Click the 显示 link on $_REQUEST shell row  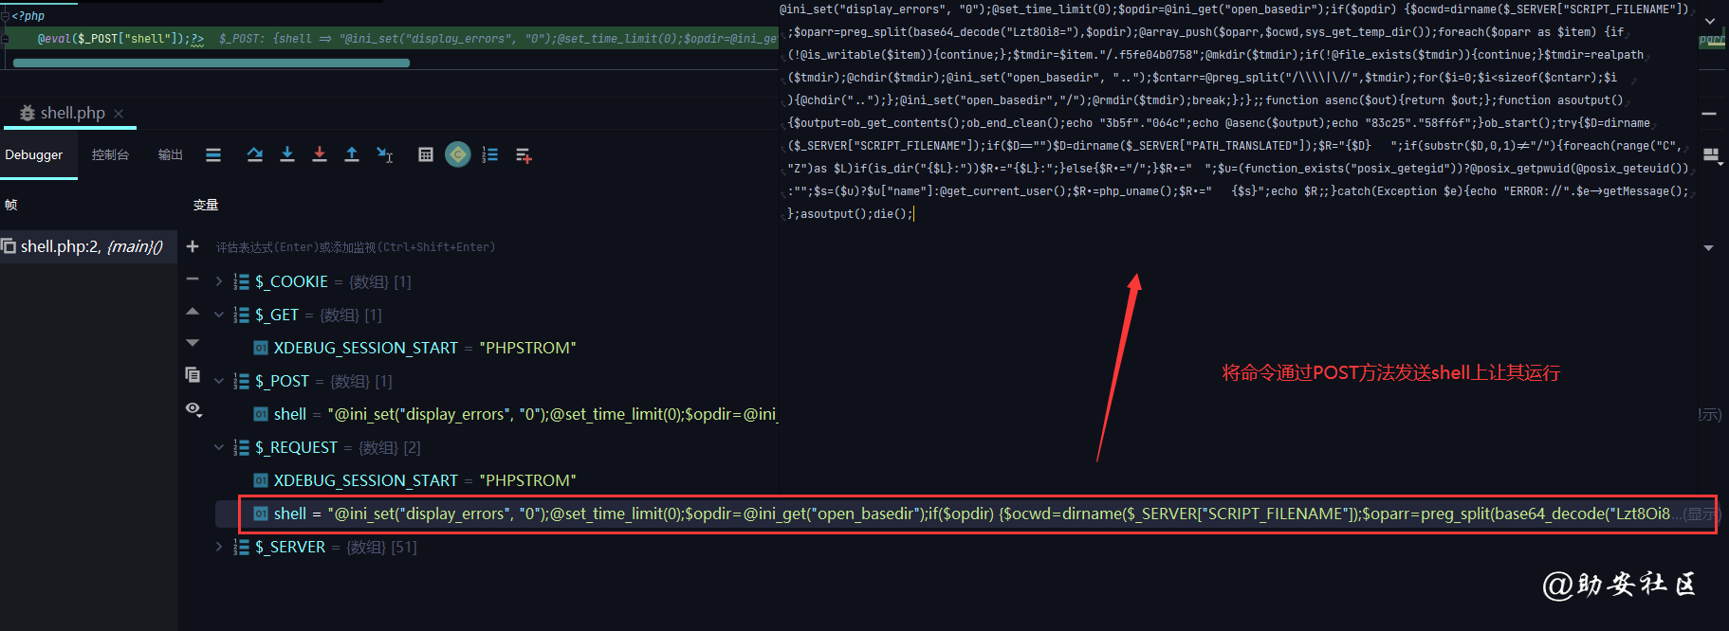click(1701, 514)
